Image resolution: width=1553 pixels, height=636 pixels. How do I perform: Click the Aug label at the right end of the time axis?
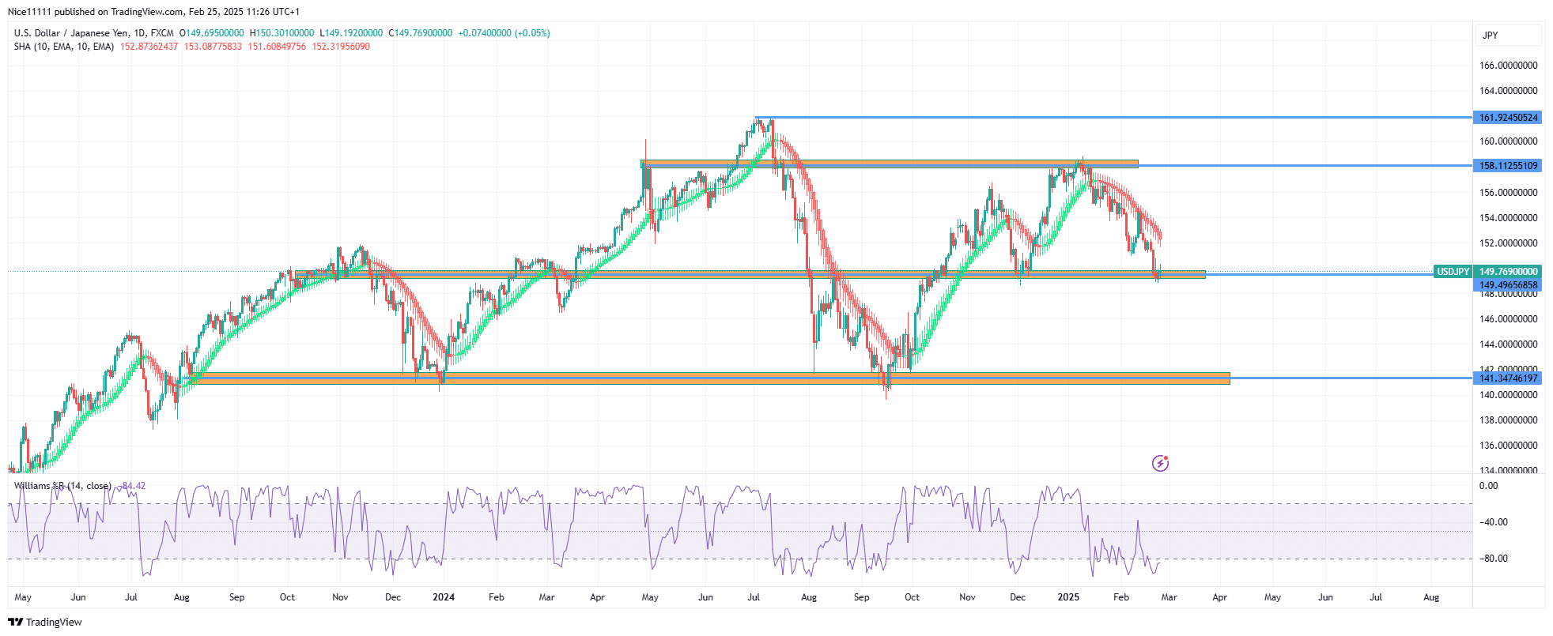tap(1431, 597)
